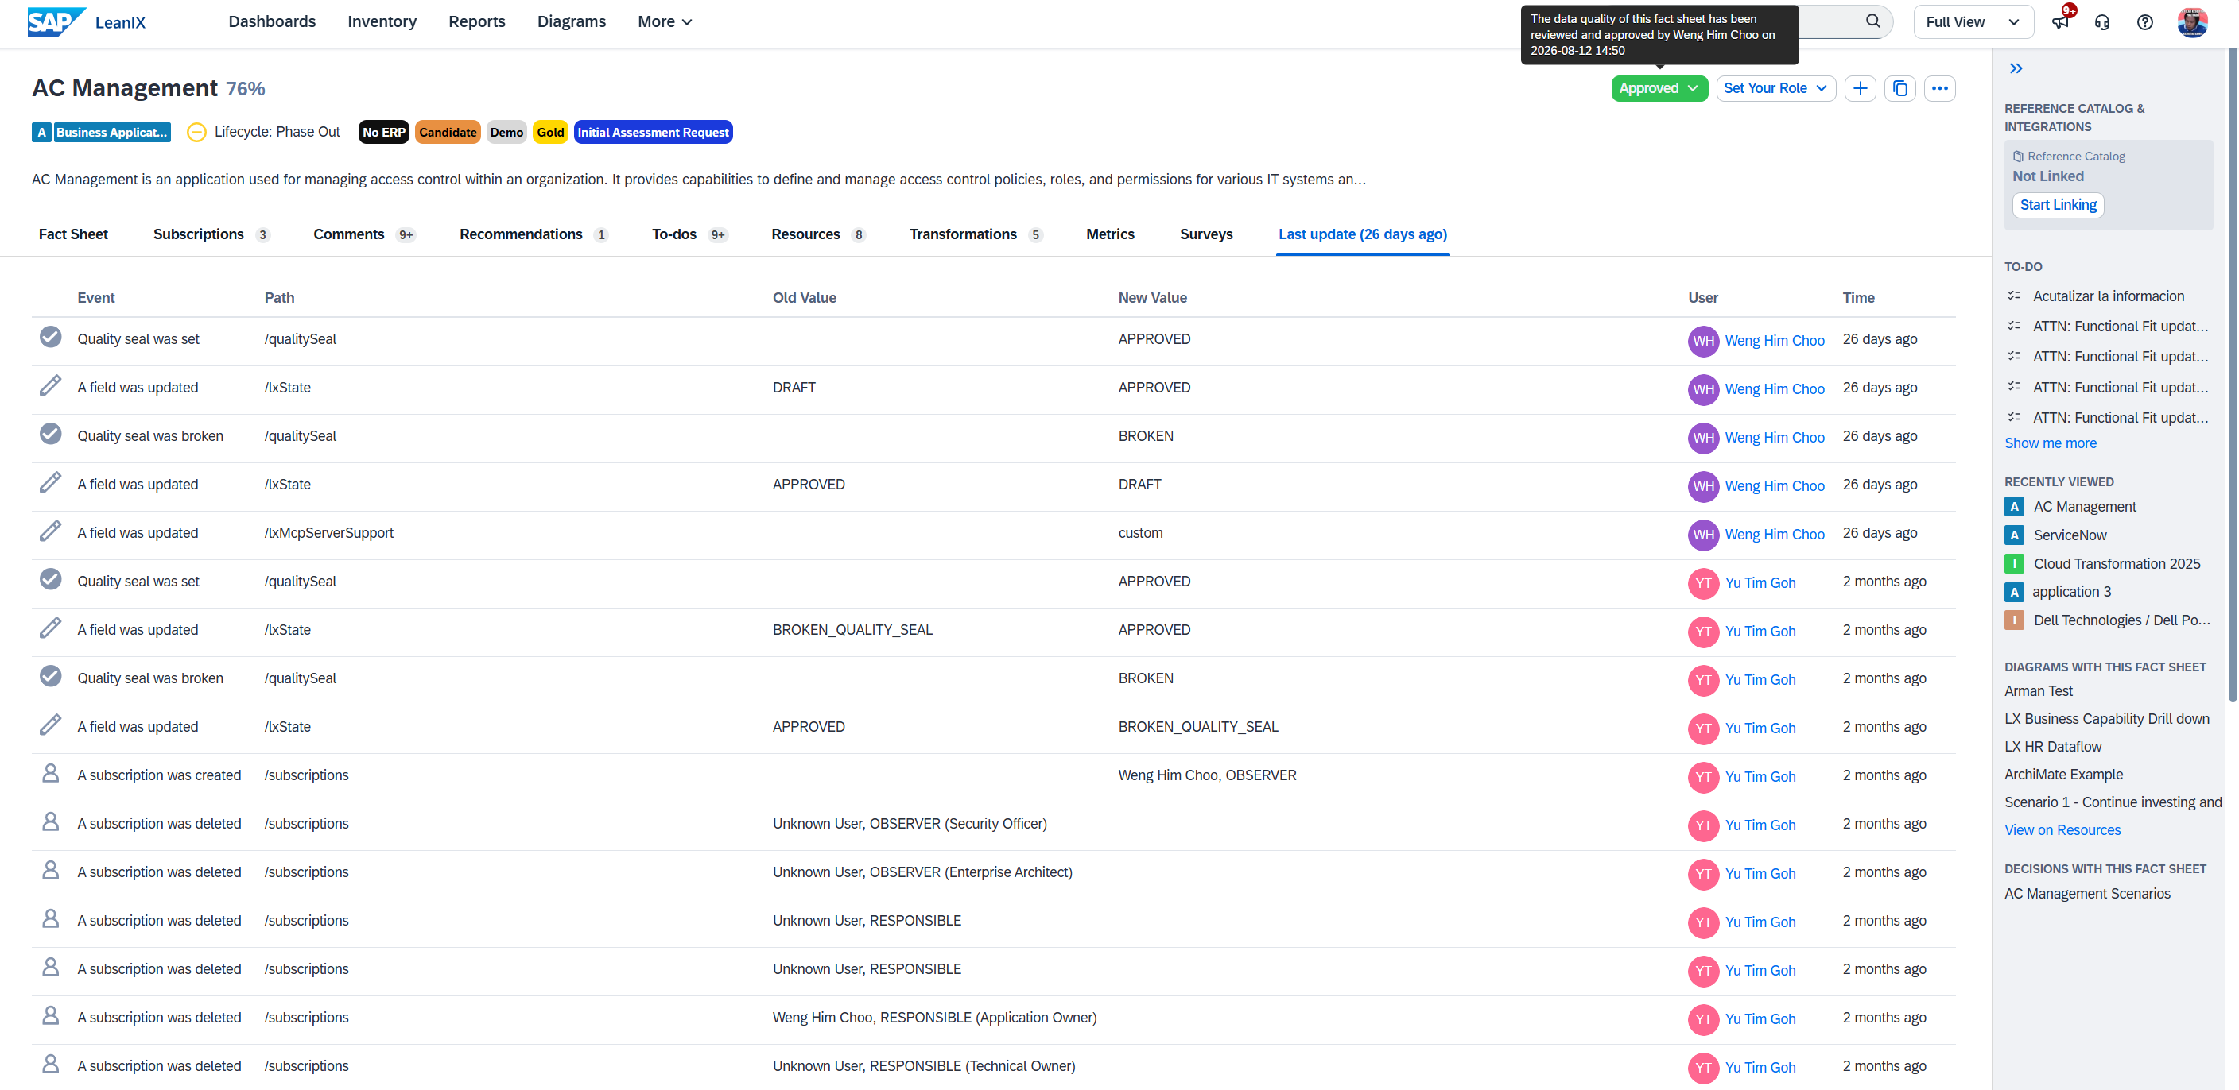Click the green I icon for Cloud Transformation 2025
The width and height of the screenshot is (2239, 1090).
click(x=2014, y=564)
